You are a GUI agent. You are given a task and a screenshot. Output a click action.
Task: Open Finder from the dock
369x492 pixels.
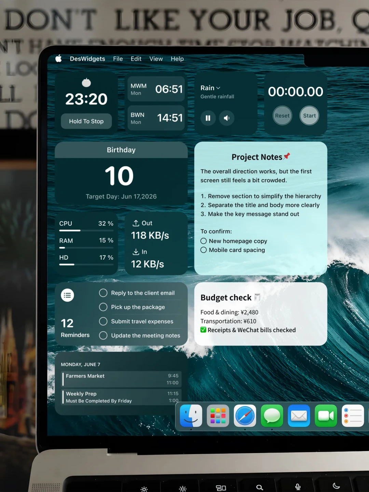pos(191,416)
